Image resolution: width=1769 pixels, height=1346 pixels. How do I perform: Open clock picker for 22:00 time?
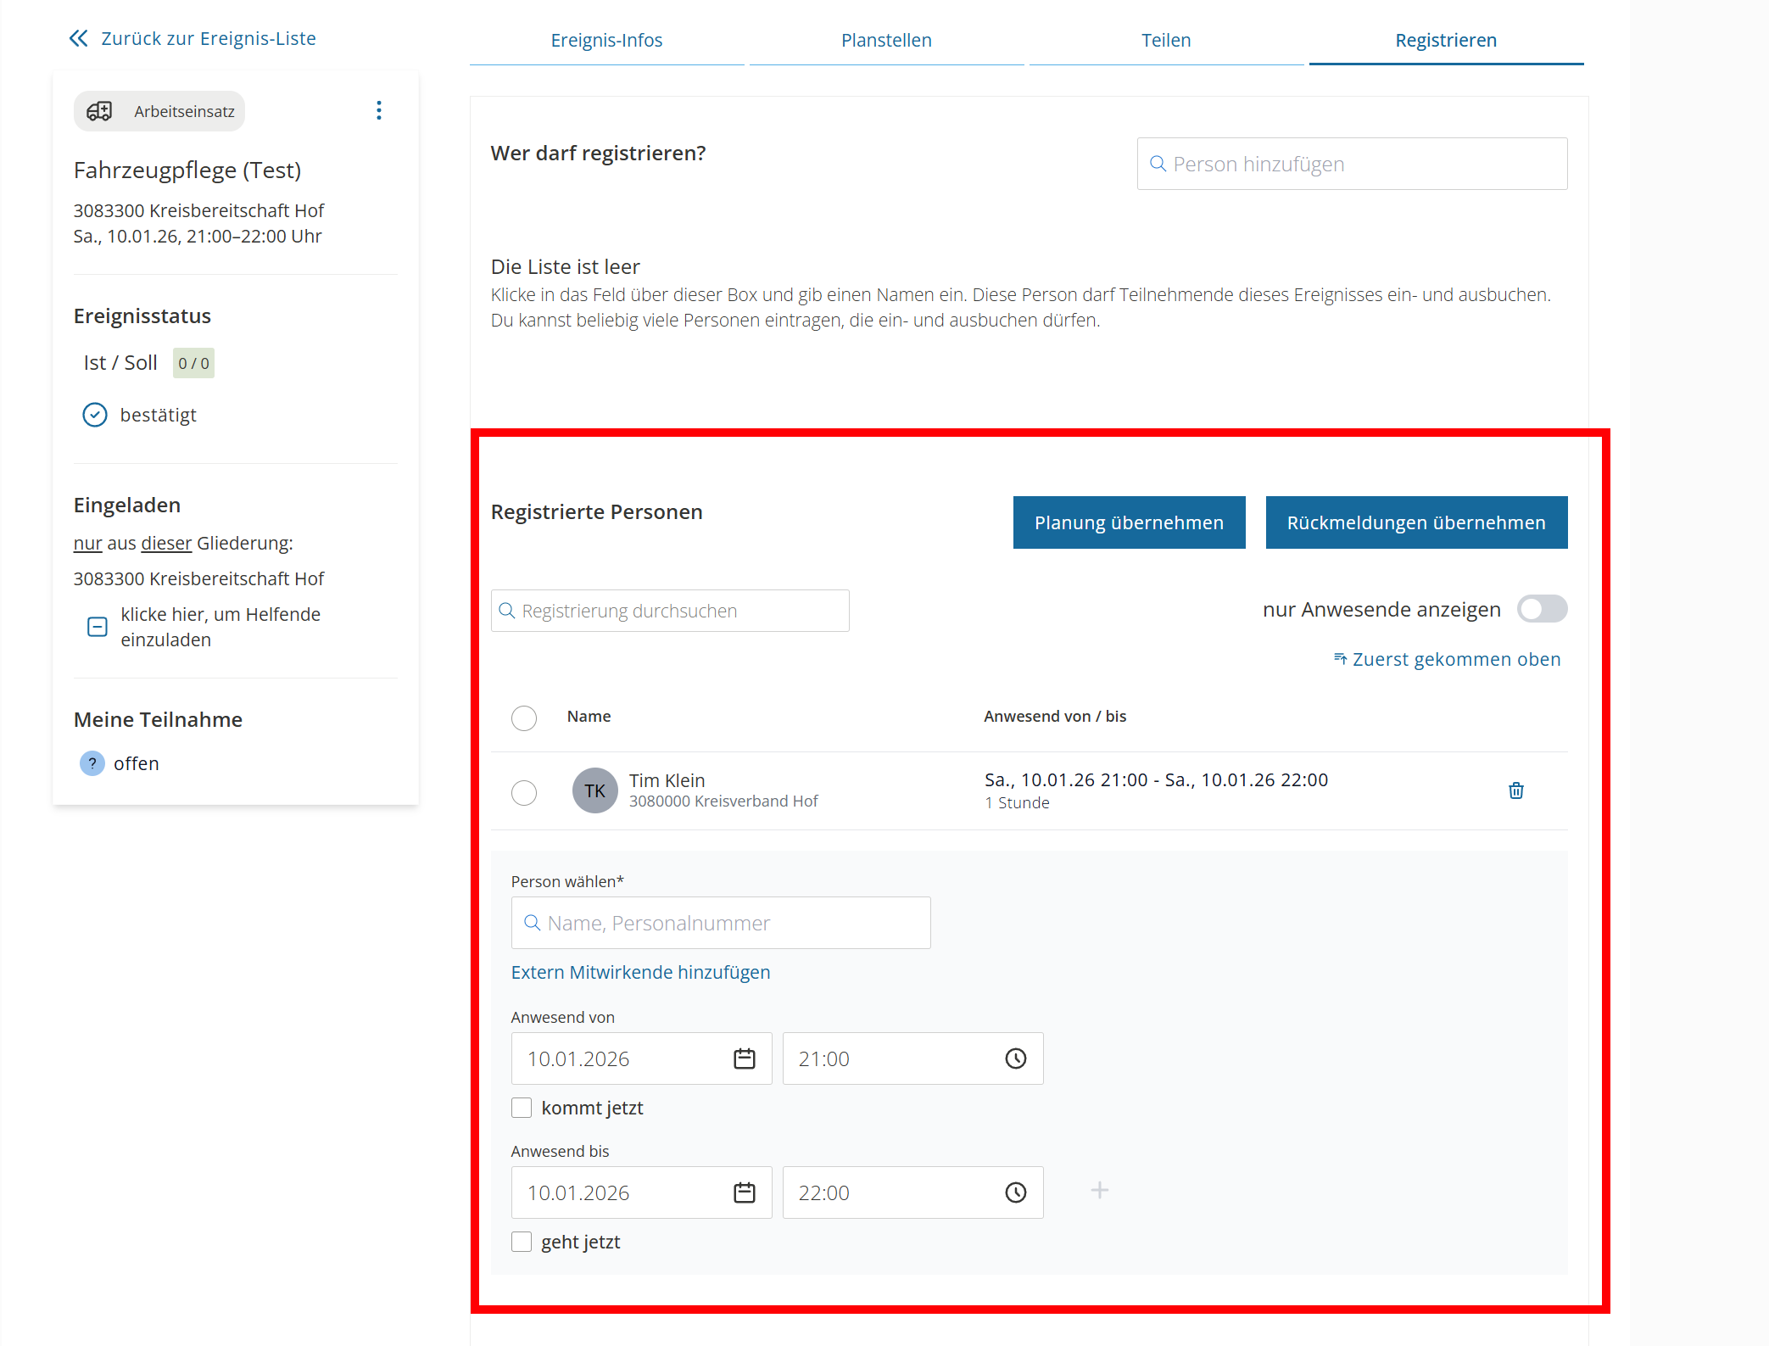(x=1015, y=1192)
